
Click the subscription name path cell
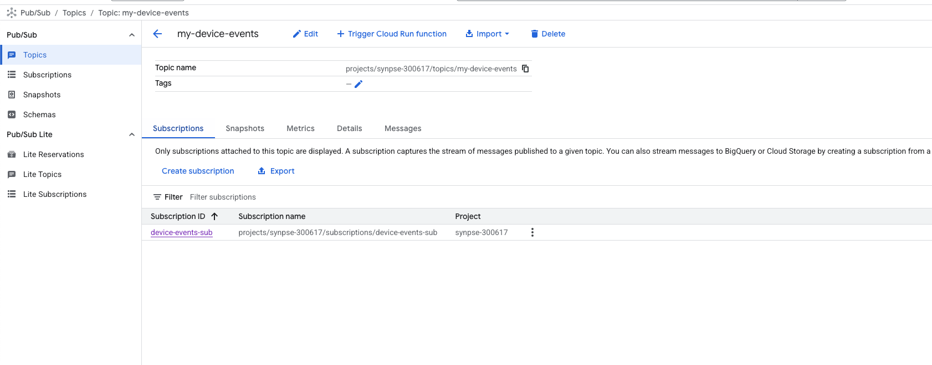point(338,232)
